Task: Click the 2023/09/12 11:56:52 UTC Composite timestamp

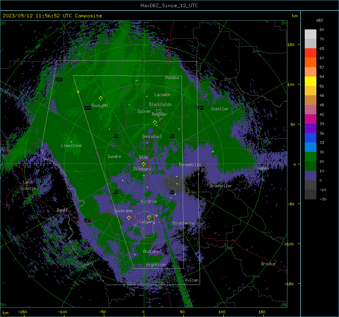Action: click(x=52, y=16)
